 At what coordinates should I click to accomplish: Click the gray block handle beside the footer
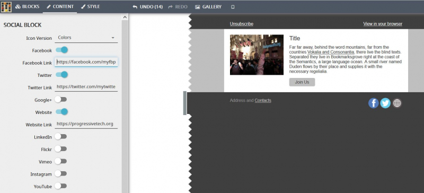pos(185,103)
